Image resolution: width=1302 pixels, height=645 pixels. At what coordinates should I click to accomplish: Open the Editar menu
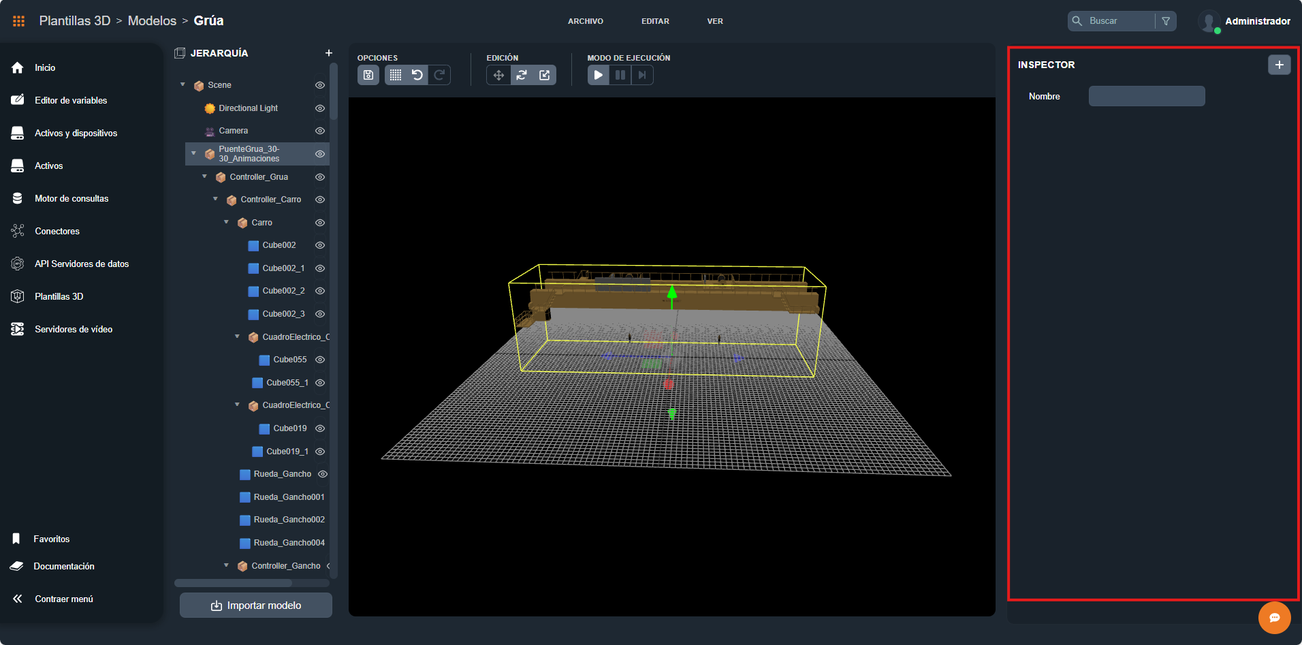(654, 21)
